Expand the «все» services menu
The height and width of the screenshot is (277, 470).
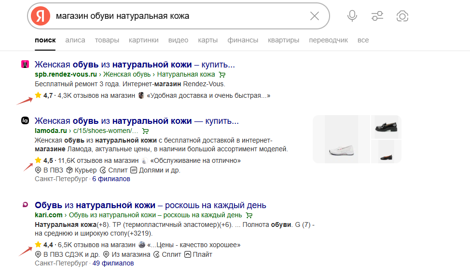pyautogui.click(x=363, y=40)
